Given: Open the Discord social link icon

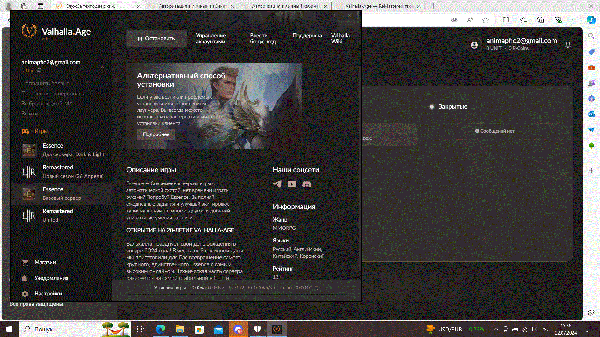Looking at the screenshot, I should click(x=307, y=184).
